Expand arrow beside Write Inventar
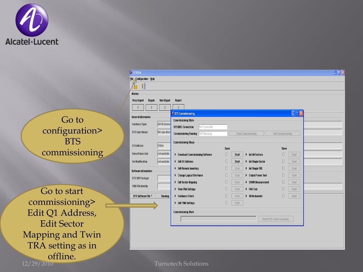Viewport: 363px width, 272px height. click(x=246, y=196)
